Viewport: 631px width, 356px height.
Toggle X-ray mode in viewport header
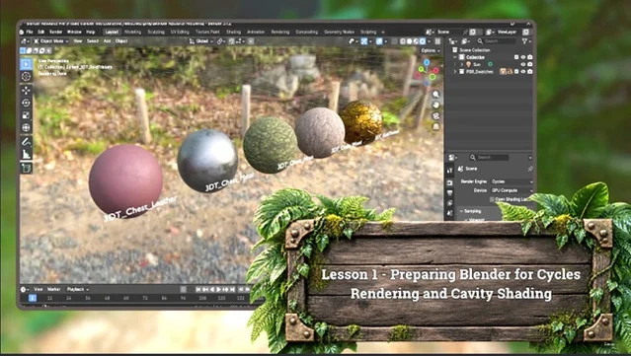(x=394, y=41)
